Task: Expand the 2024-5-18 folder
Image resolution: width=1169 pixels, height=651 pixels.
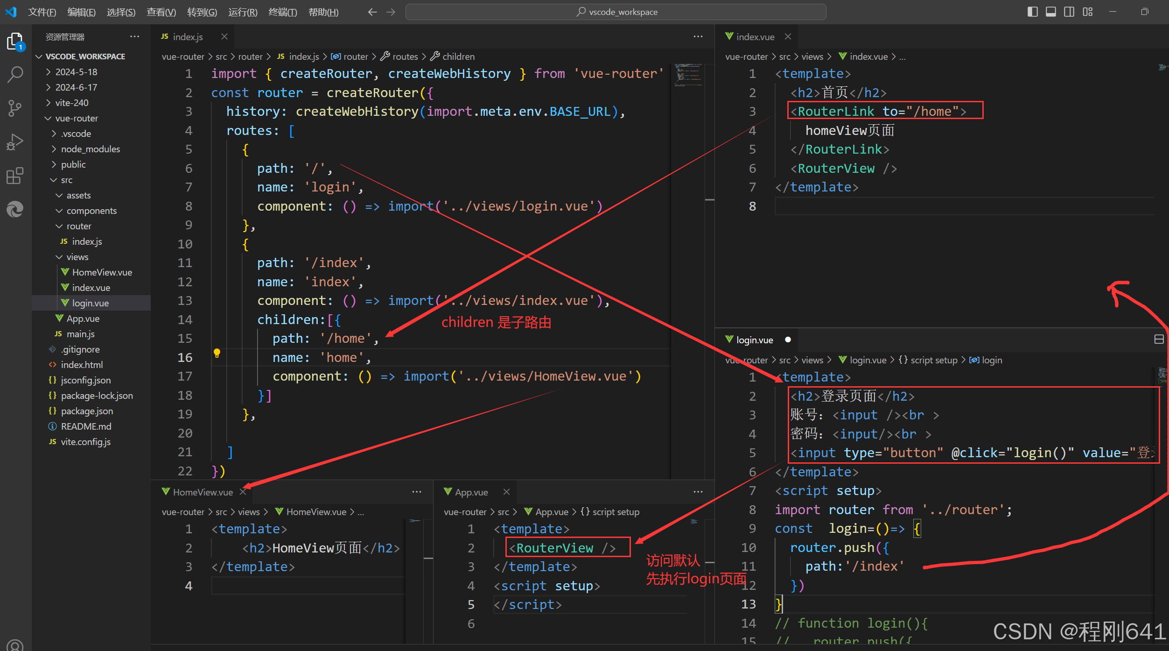Action: pyautogui.click(x=76, y=72)
